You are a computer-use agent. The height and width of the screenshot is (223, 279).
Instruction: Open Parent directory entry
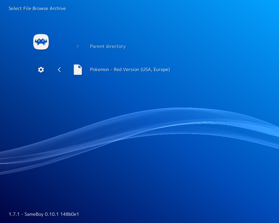pyautogui.click(x=108, y=47)
